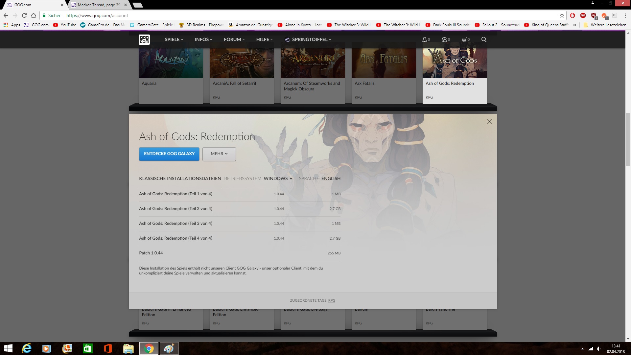Close the Mecker-Thread browser tab
This screenshot has width=631, height=355.
point(126,5)
